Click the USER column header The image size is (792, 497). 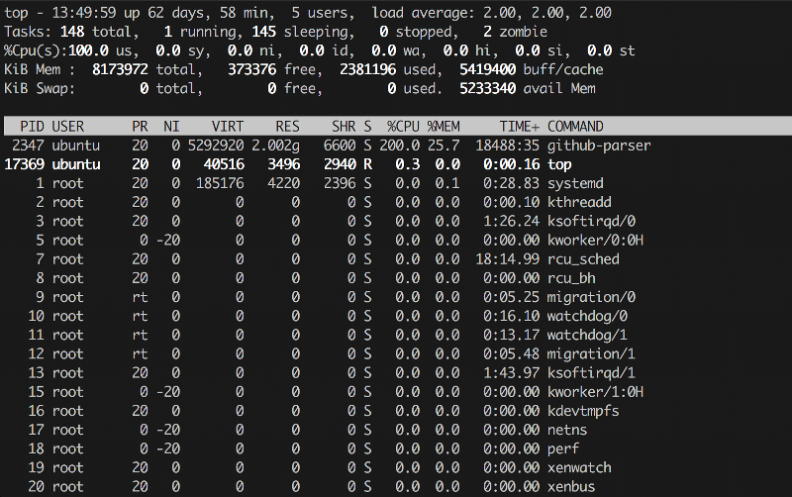pyautogui.click(x=67, y=127)
